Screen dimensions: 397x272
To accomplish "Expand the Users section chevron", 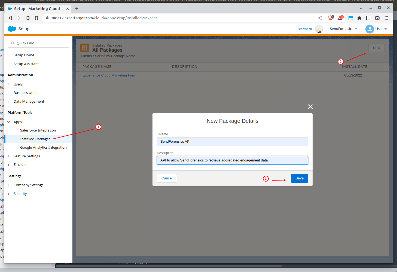I will pos(8,84).
